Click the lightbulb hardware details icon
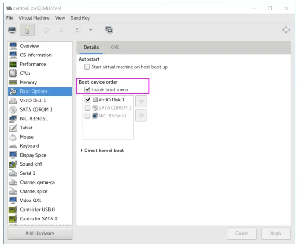The height and width of the screenshot is (246, 297). coord(27,30)
